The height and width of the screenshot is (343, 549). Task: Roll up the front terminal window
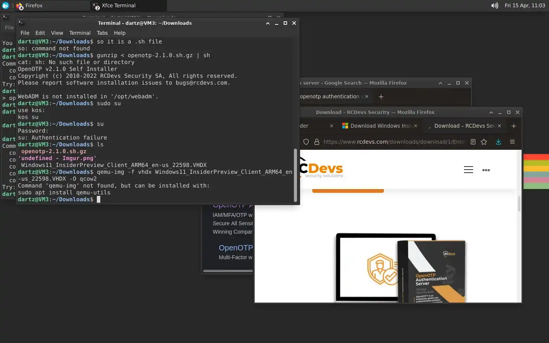coord(268,23)
